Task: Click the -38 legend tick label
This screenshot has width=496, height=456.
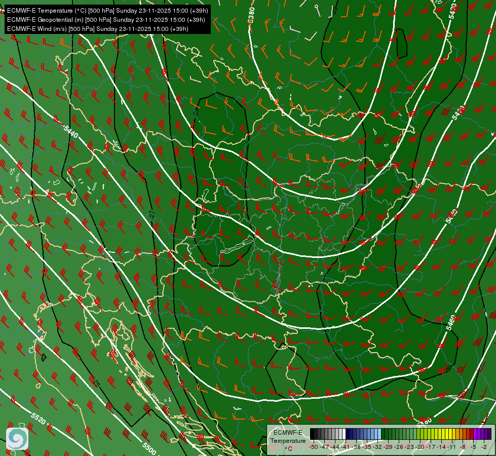Action: pos(357,447)
